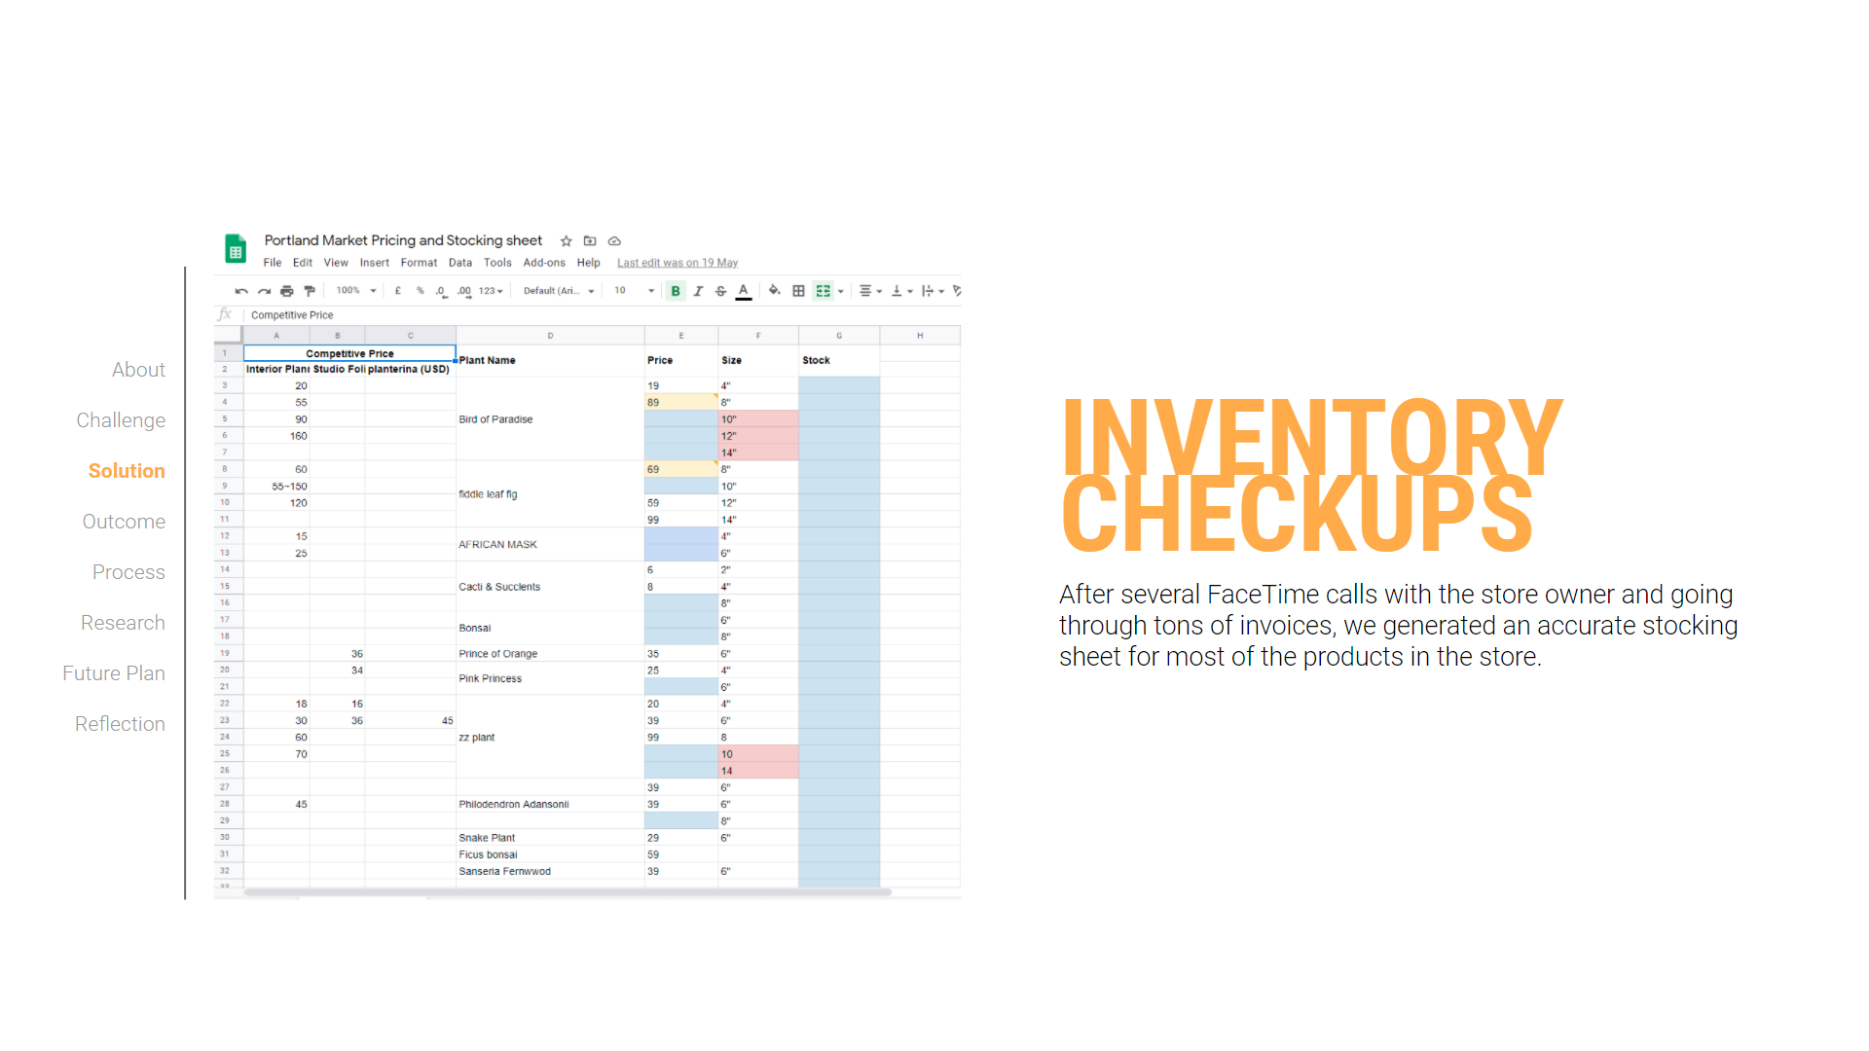Open the Format menu
Image resolution: width=1869 pixels, height=1051 pixels.
point(419,263)
